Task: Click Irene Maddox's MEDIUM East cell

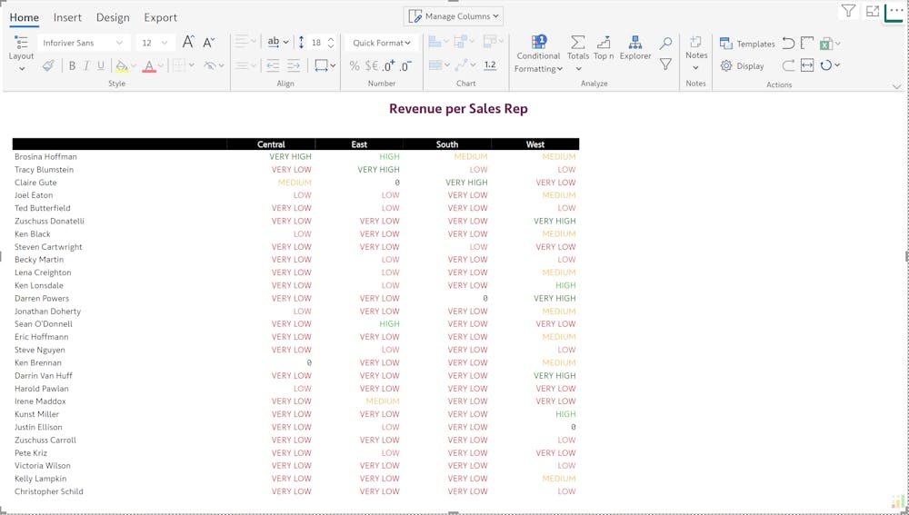Action: 383,401
